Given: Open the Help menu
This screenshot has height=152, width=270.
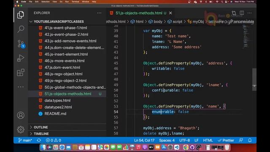Looking at the screenshot, I should [x=94, y=2].
